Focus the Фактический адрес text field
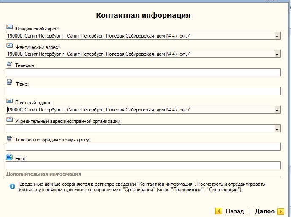 pyautogui.click(x=140, y=54)
